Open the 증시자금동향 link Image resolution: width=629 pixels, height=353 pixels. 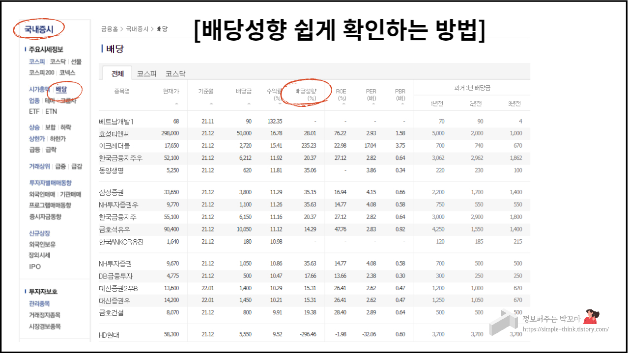coord(45,217)
